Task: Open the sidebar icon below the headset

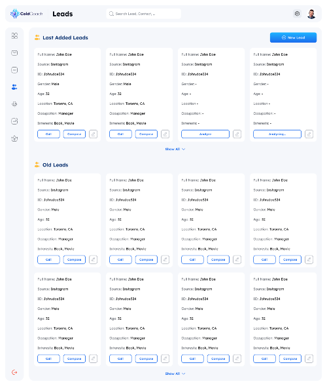Action: point(14,121)
